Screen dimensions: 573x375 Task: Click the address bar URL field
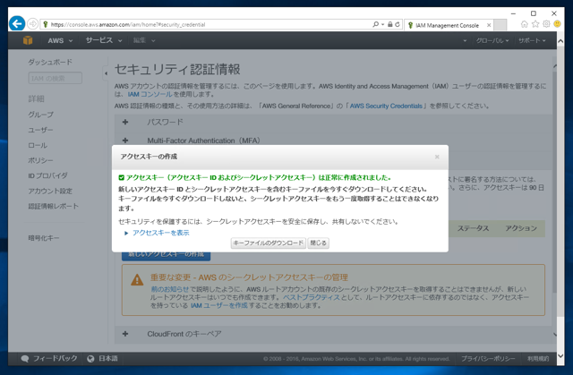205,24
